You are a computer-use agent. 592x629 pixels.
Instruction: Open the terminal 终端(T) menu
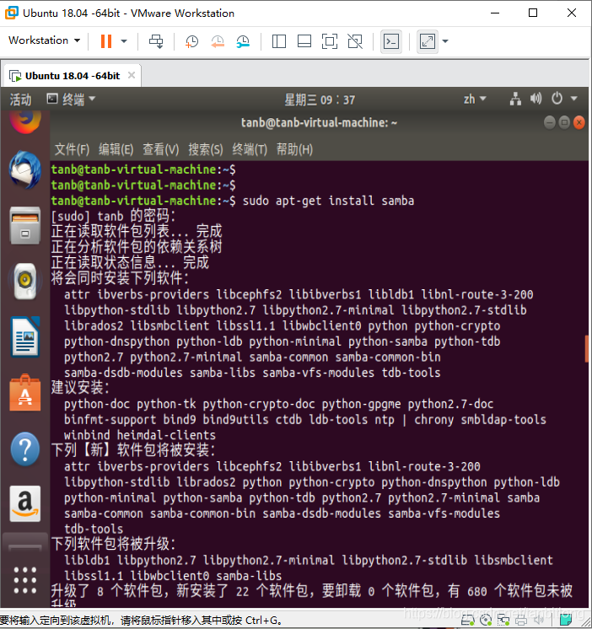pyautogui.click(x=250, y=149)
